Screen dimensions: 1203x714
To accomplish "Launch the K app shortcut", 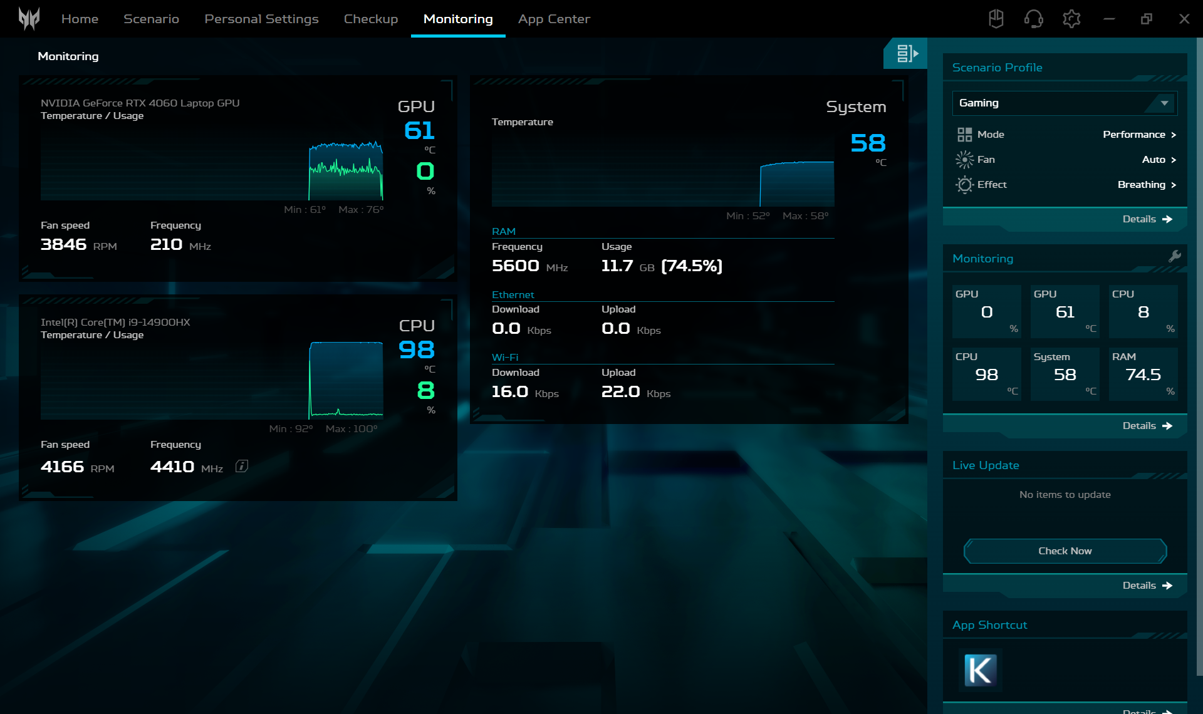I will (x=980, y=670).
